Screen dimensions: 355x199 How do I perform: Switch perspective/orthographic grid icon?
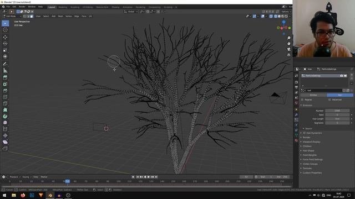[288, 55]
